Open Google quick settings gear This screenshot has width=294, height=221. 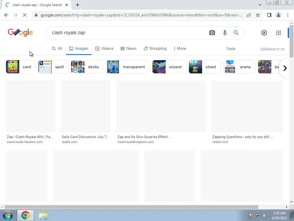click(264, 33)
